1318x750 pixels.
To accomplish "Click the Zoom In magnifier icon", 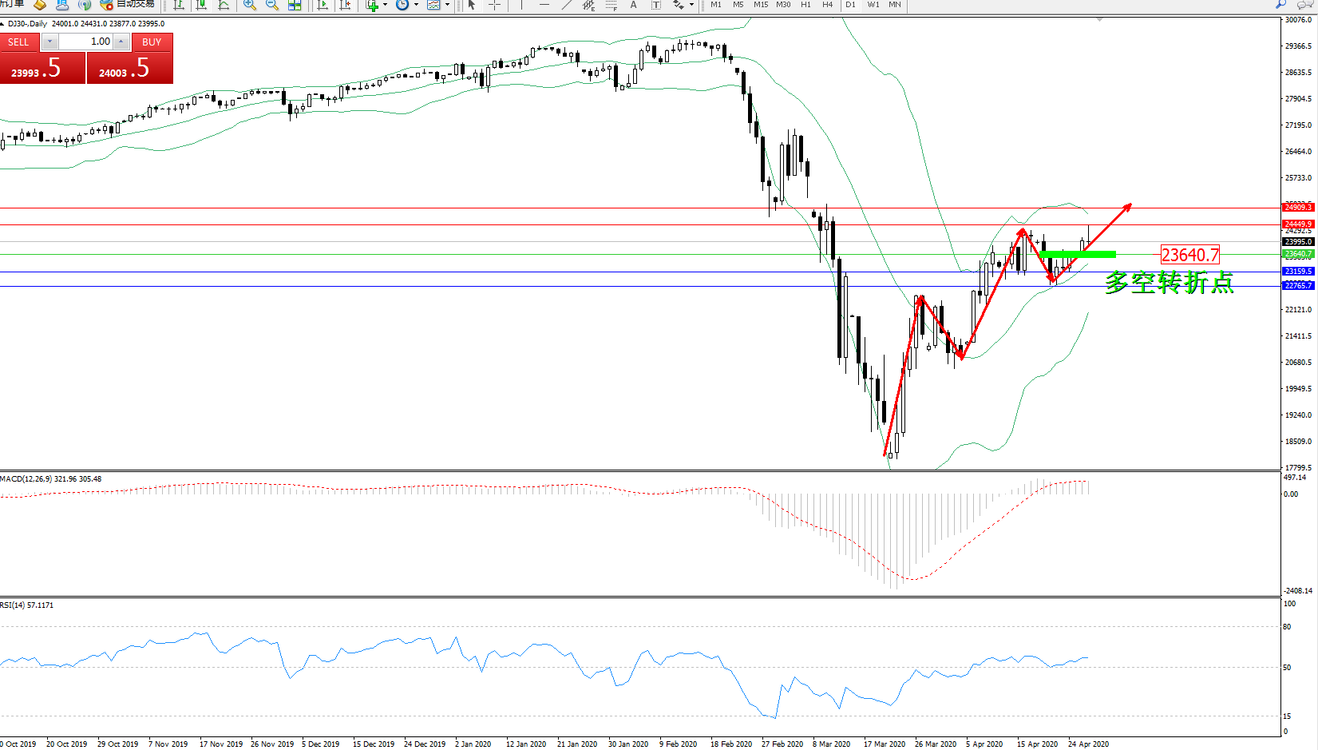I will [x=250, y=5].
